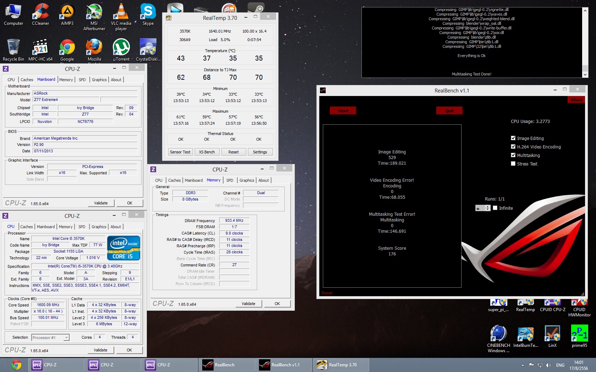The height and width of the screenshot is (372, 596).
Task: Click the "Multitasking Test Done!" console line
Action: click(471, 74)
